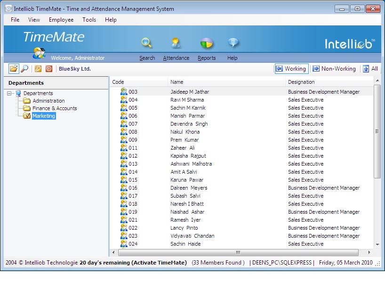Click '33 Members Found' status entry
385x289 pixels.
point(218,263)
